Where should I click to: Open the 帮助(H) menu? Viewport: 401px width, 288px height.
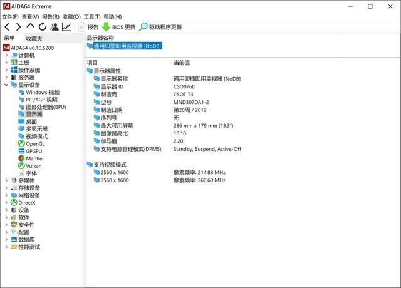113,17
